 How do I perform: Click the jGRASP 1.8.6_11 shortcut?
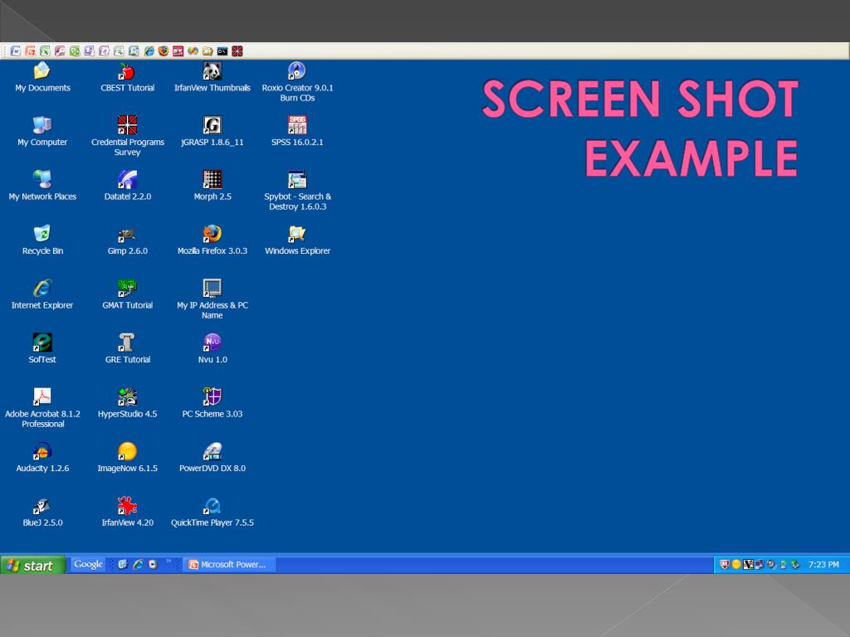pos(212,132)
